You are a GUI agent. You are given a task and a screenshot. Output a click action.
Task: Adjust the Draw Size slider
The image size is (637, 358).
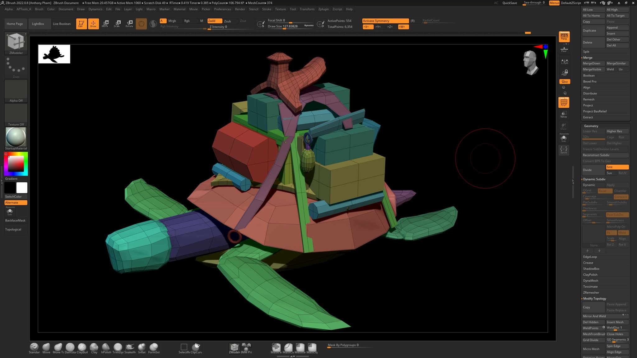[x=291, y=26]
